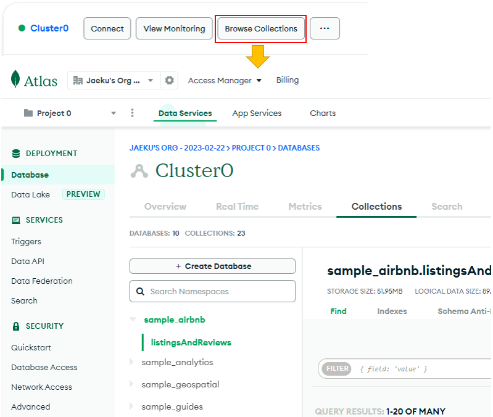
Task: Open the cluster Search tab
Action: click(x=447, y=207)
